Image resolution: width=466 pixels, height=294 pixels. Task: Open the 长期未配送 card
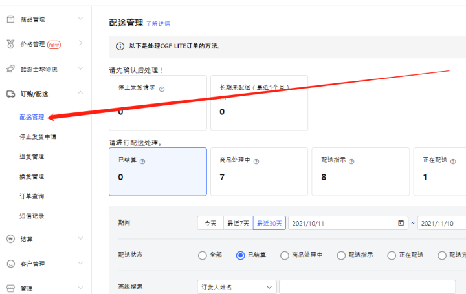(259, 103)
